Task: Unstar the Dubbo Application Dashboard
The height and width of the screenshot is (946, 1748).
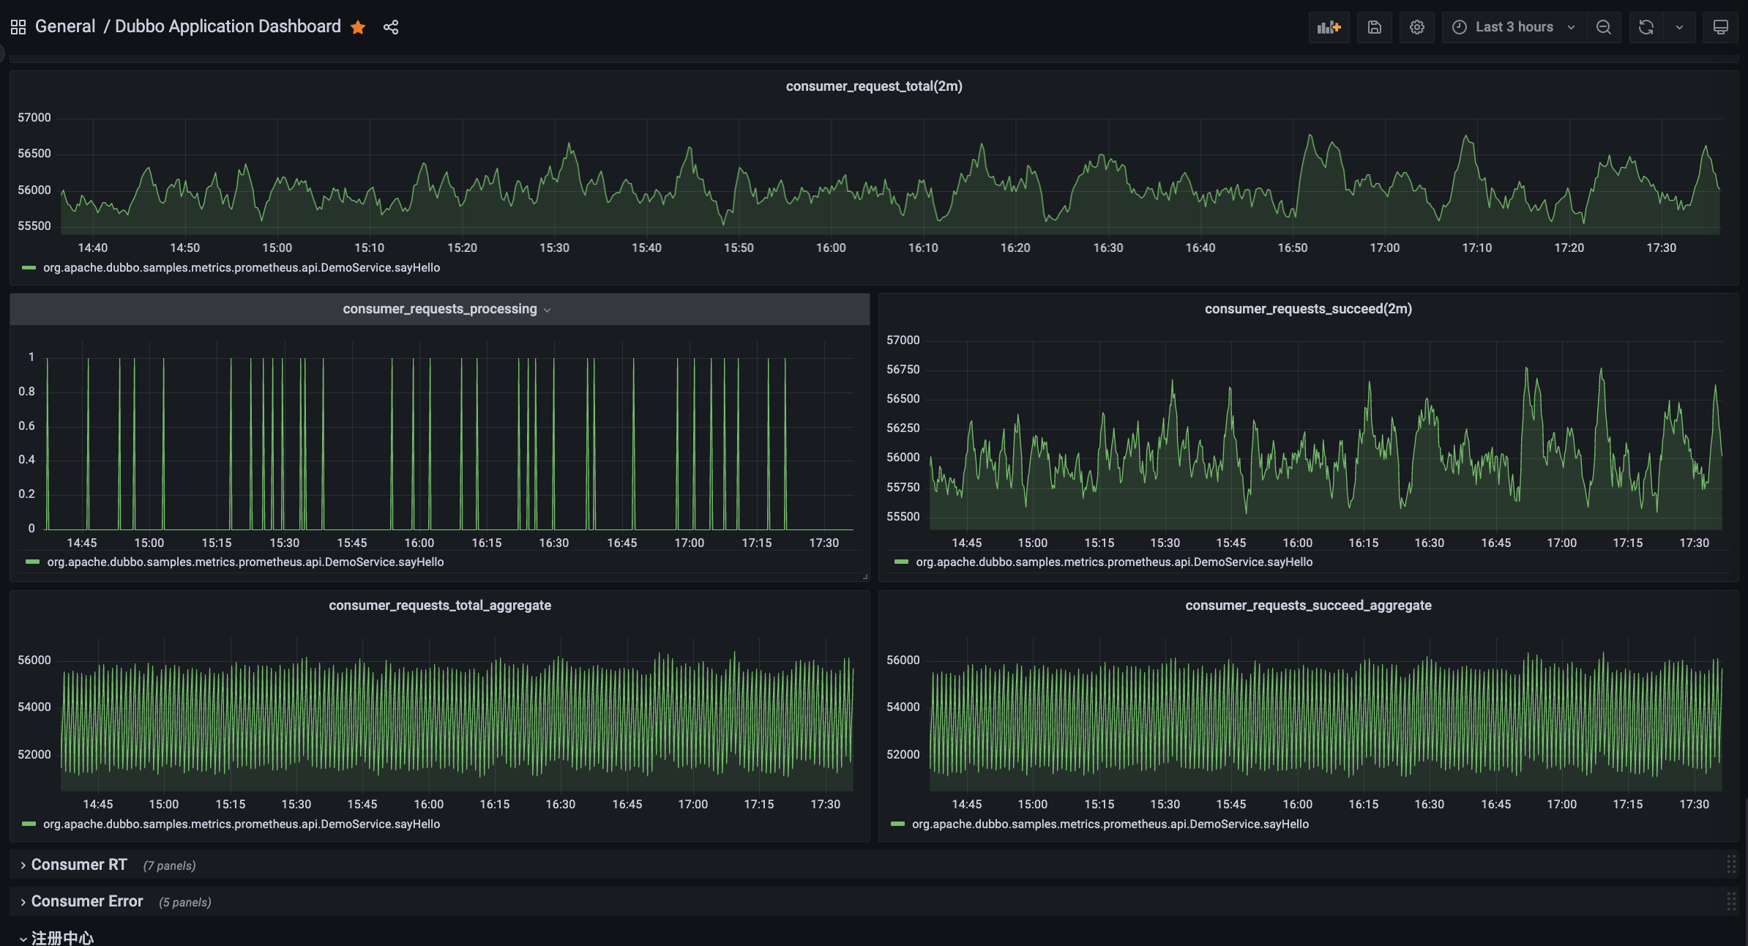Action: click(x=358, y=27)
